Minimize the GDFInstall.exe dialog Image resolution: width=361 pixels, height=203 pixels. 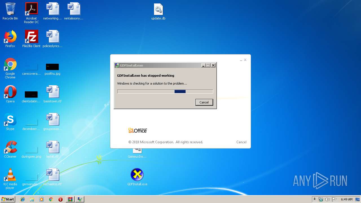click(203, 65)
